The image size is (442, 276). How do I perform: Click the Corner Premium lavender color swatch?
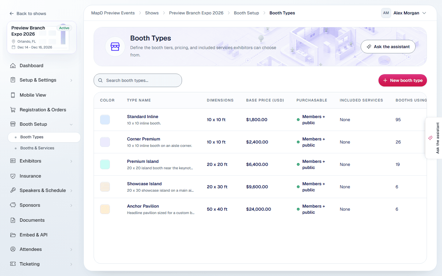105,142
